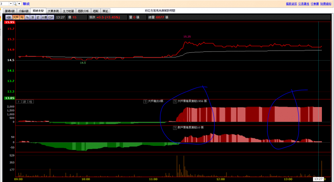Screen dimensions: 334x182
Task: Toggle the 大戶 indicator button
Action: (x=16, y=18)
